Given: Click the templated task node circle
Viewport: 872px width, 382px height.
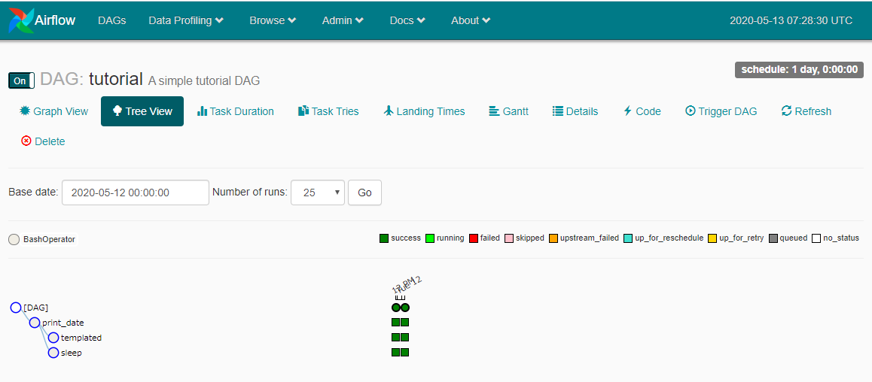Looking at the screenshot, I should tap(53, 338).
